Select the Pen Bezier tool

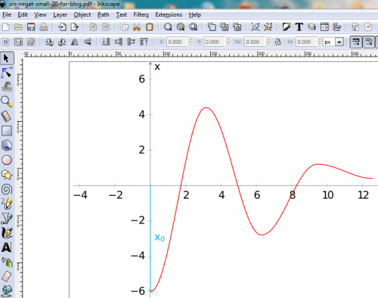click(7, 219)
